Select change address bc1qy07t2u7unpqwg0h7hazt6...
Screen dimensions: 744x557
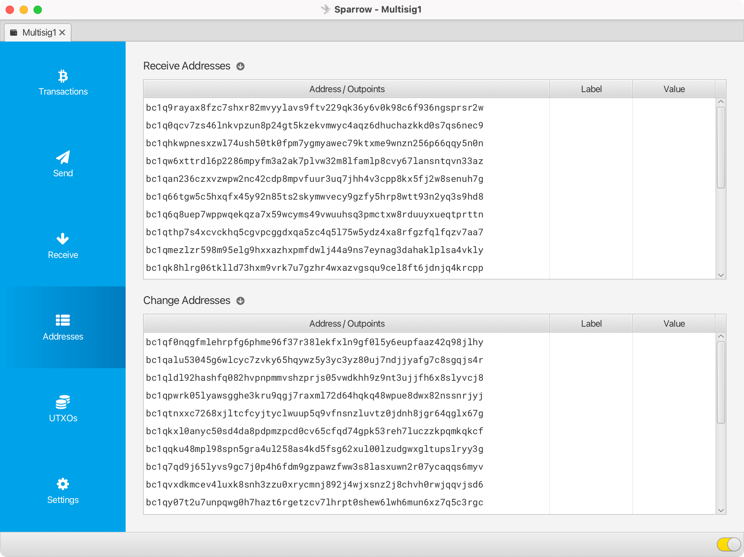pos(314,502)
